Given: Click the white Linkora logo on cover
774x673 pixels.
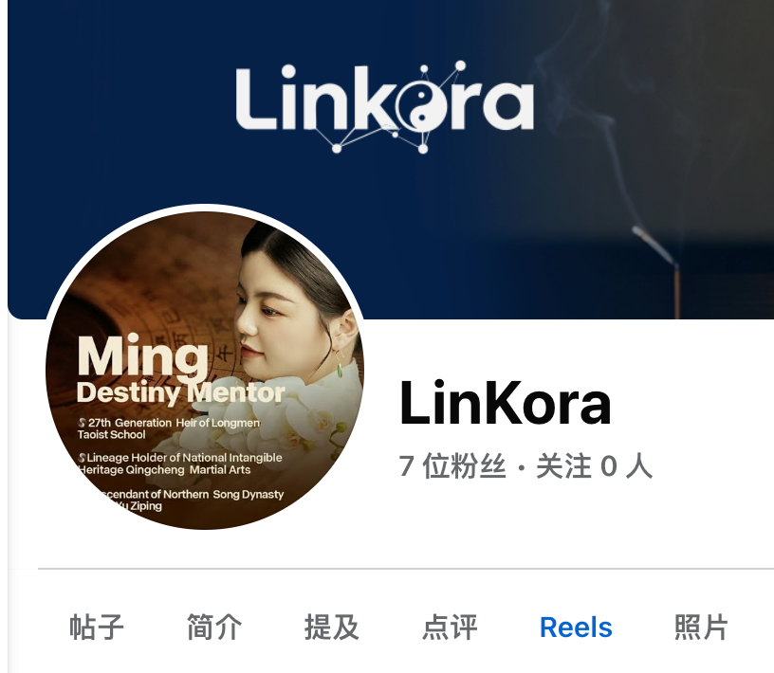Looking at the screenshot, I should (x=384, y=105).
